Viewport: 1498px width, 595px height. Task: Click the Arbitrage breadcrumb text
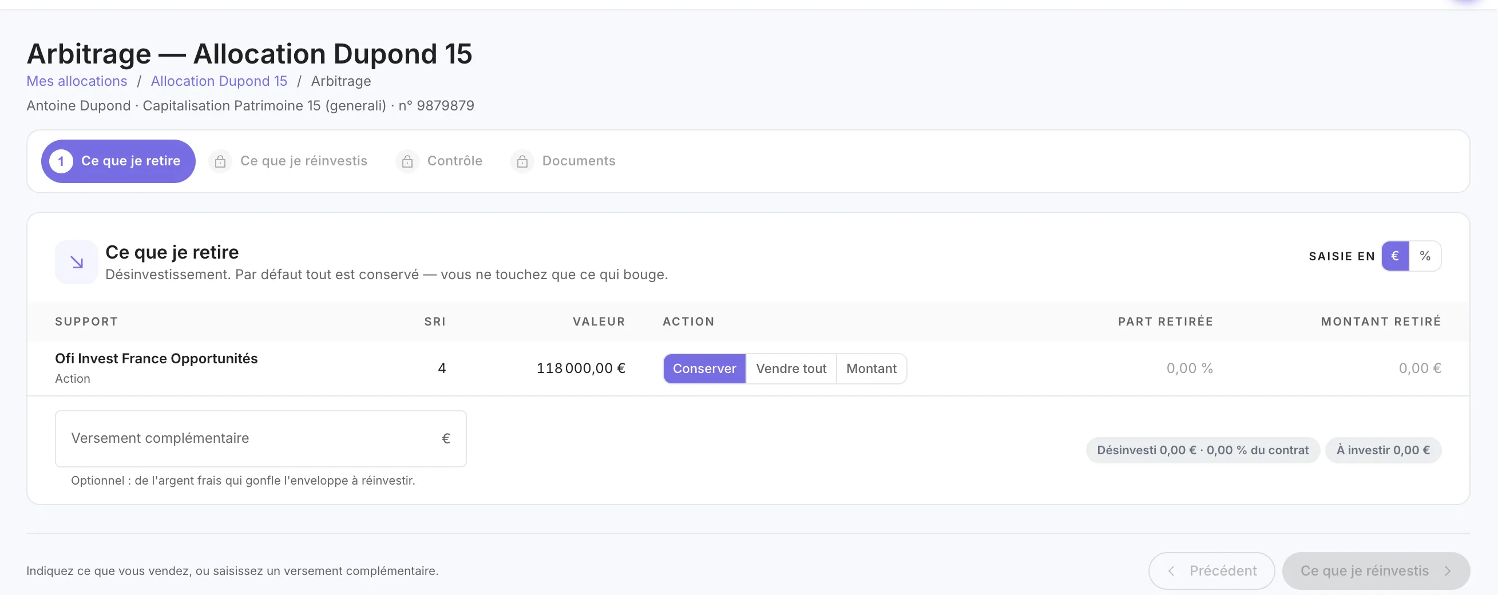[x=341, y=81]
